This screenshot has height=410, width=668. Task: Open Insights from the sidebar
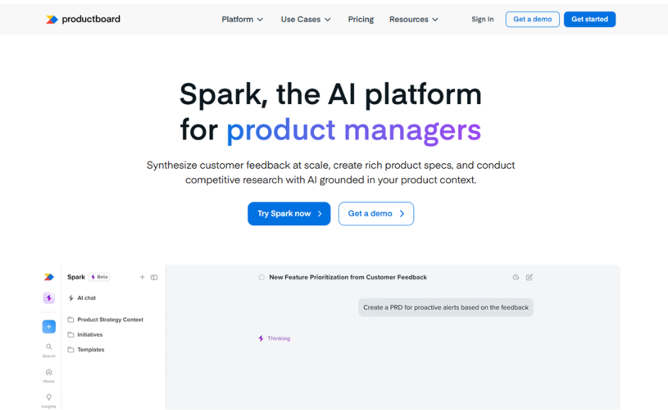pos(48,399)
